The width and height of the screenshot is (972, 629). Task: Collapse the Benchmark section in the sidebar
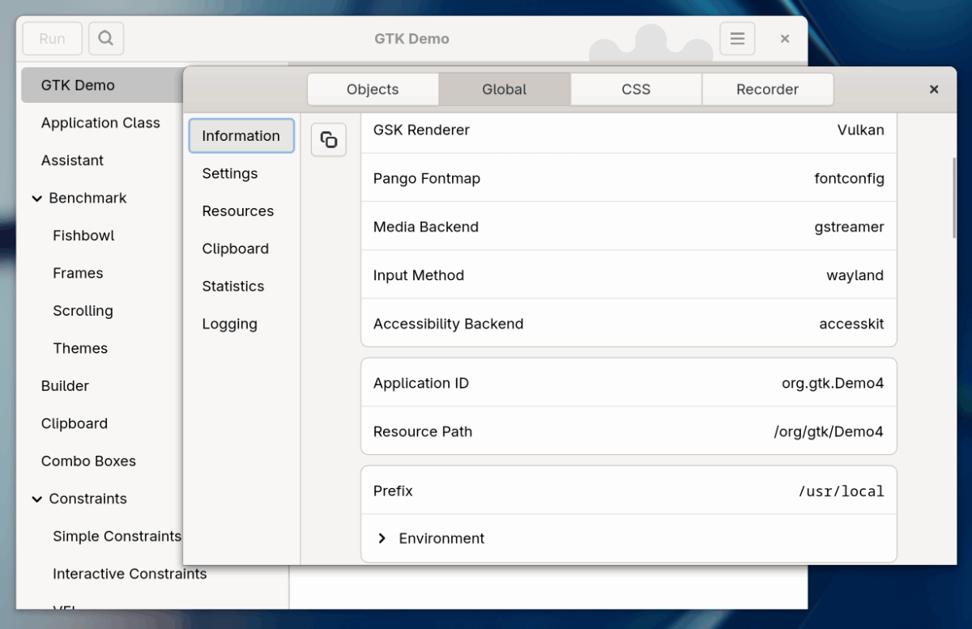(36, 198)
